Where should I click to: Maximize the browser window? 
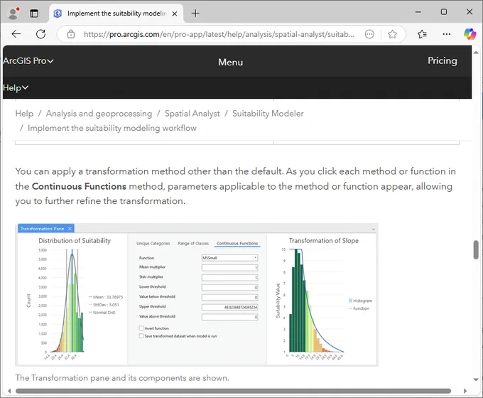tap(444, 12)
